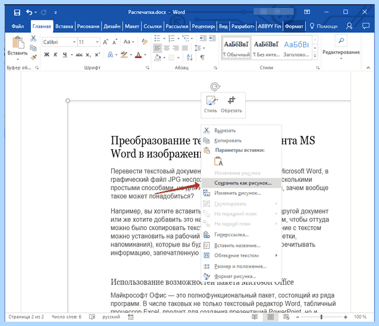The width and height of the screenshot is (379, 326).
Task: Zoom in with the plus icon
Action: [x=346, y=317]
